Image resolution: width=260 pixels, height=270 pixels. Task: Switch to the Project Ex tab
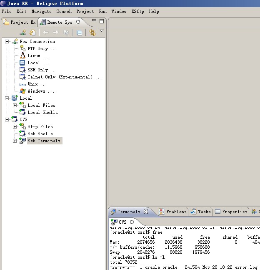coord(19,22)
